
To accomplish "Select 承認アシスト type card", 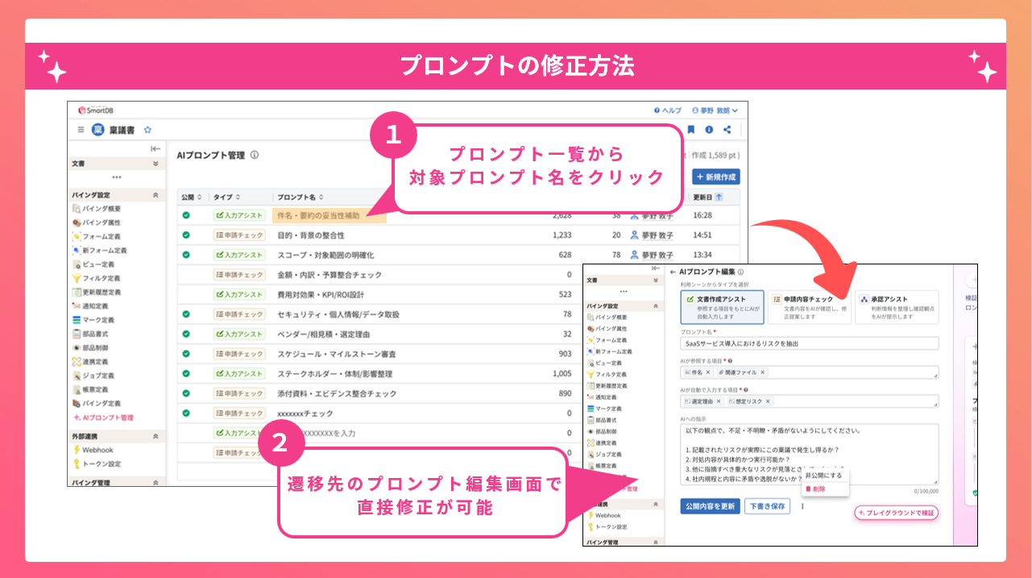I will (897, 307).
